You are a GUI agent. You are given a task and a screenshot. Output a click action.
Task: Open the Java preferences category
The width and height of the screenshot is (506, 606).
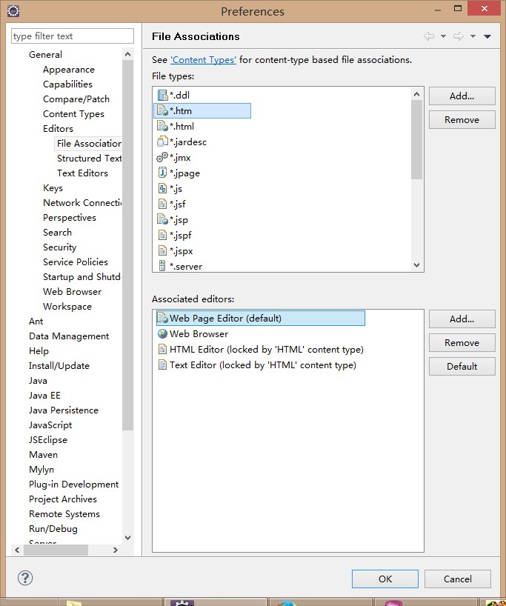tap(38, 381)
